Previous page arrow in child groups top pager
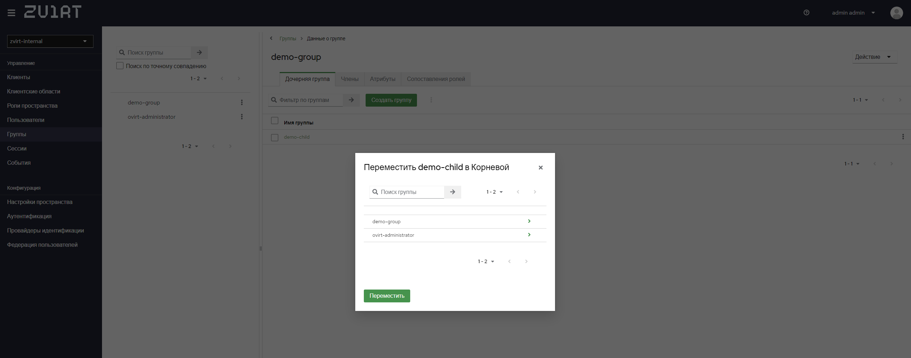The width and height of the screenshot is (911, 358). [883, 100]
